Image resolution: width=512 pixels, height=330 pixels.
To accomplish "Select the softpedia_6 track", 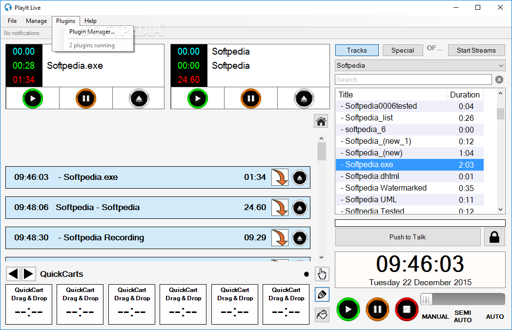I will tap(410, 130).
